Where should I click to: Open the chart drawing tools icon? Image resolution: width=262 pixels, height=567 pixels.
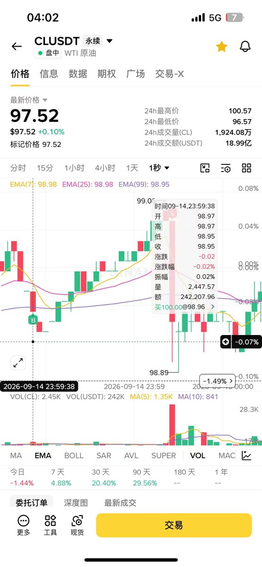(x=205, y=168)
